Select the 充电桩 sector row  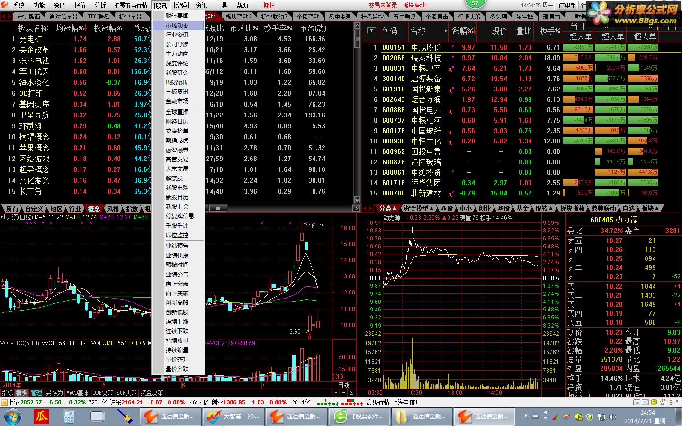pyautogui.click(x=177, y=39)
